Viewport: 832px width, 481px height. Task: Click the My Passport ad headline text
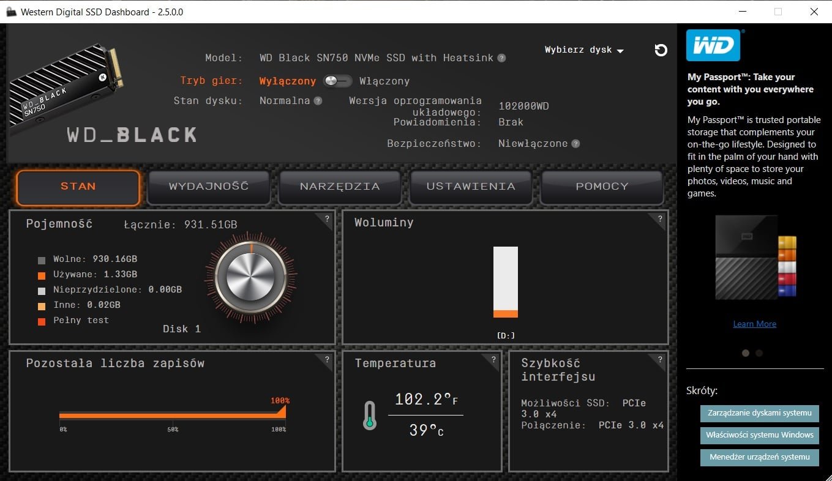751,89
